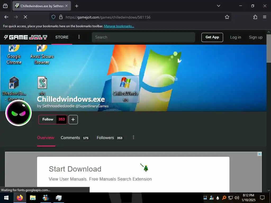Stop loading the page

[25, 17]
